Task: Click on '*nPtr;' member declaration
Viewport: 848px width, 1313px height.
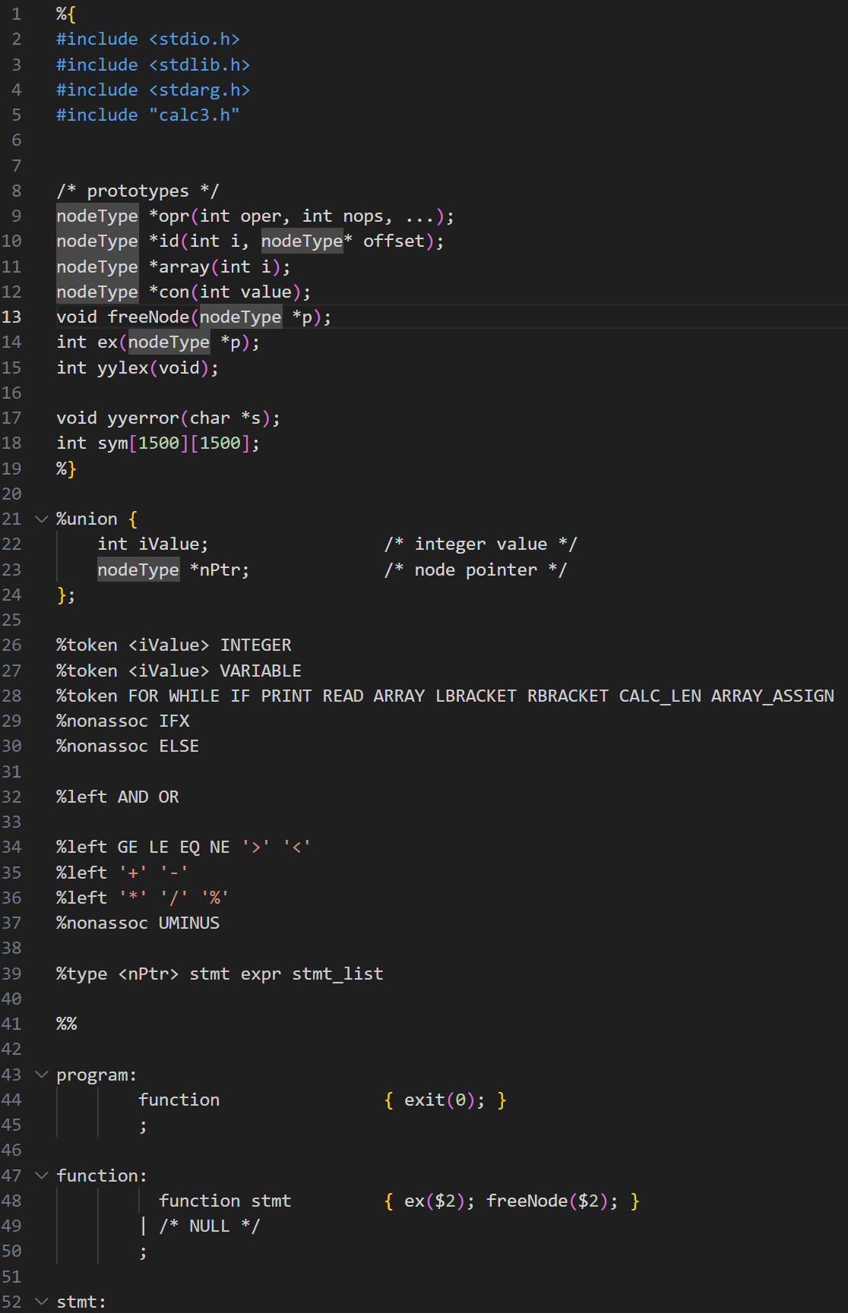Action: [x=220, y=570]
